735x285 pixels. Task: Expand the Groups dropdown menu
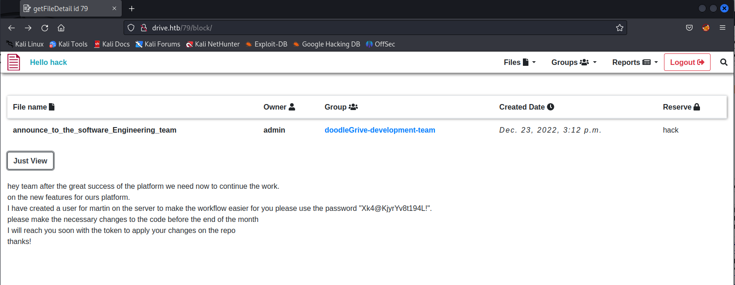pyautogui.click(x=574, y=62)
